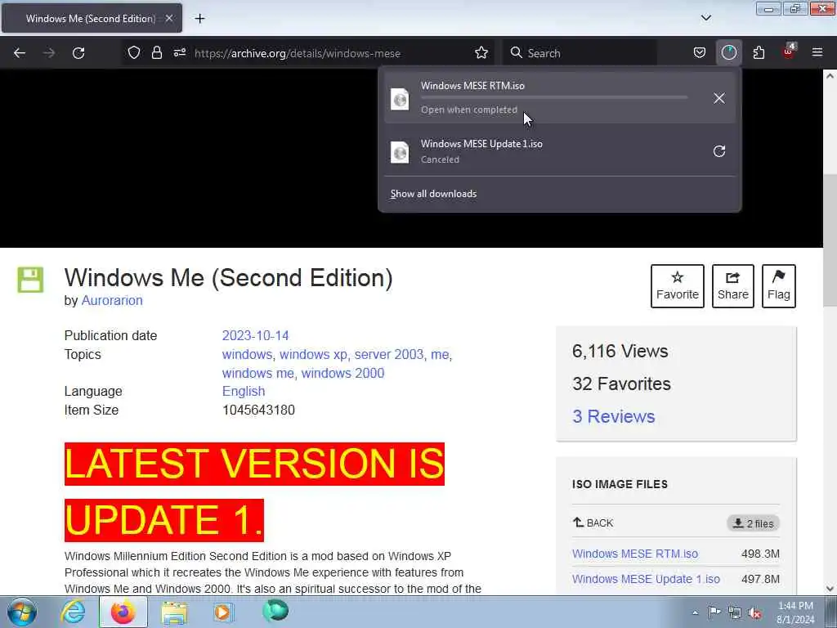Open Action Center flag icon

coord(714,612)
